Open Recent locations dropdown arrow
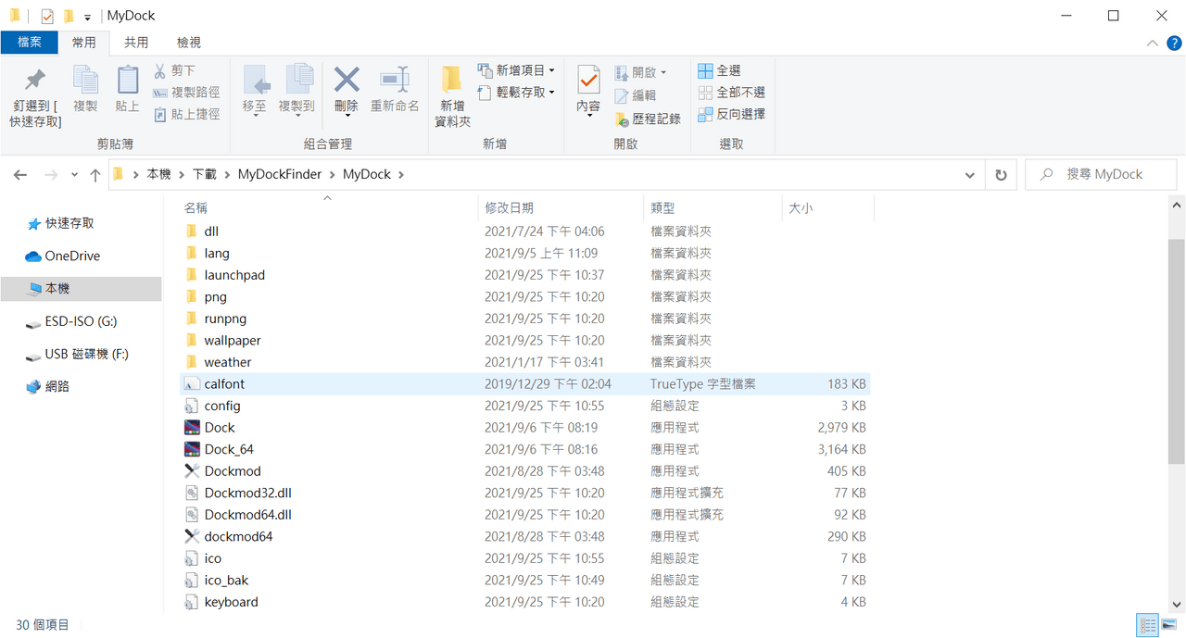1186x638 pixels. [x=73, y=175]
